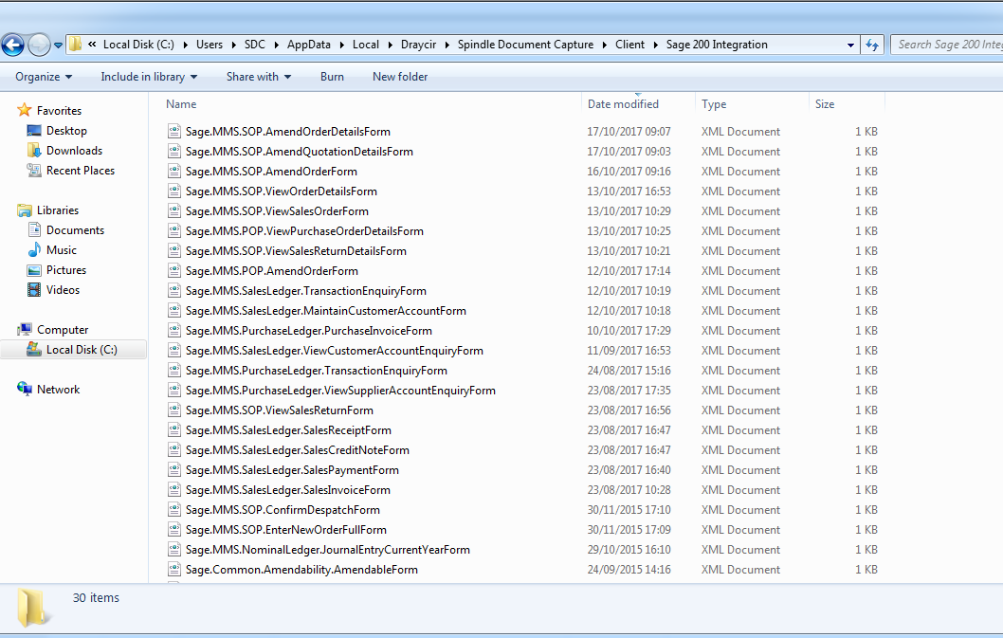Click the 30/11/2015 17:10 date cell
This screenshot has width=1003, height=638.
629,510
